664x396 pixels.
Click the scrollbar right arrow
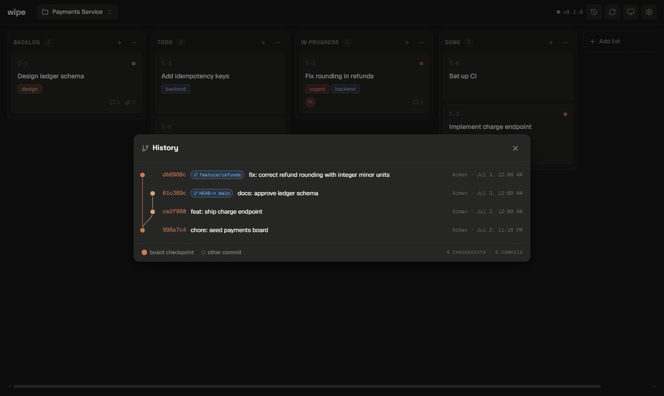pos(654,386)
